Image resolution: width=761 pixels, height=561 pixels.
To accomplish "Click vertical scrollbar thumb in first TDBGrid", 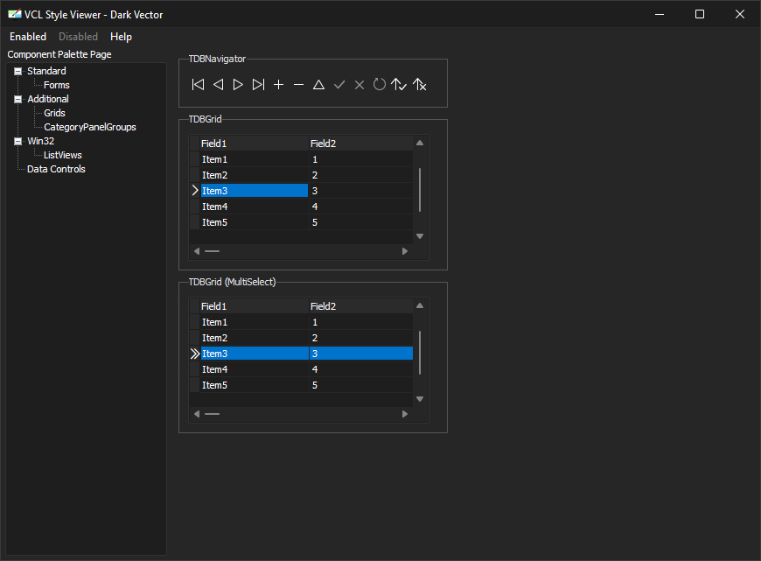I will point(420,190).
